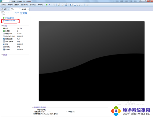Click the .vmx configuration file path

click(58, 112)
